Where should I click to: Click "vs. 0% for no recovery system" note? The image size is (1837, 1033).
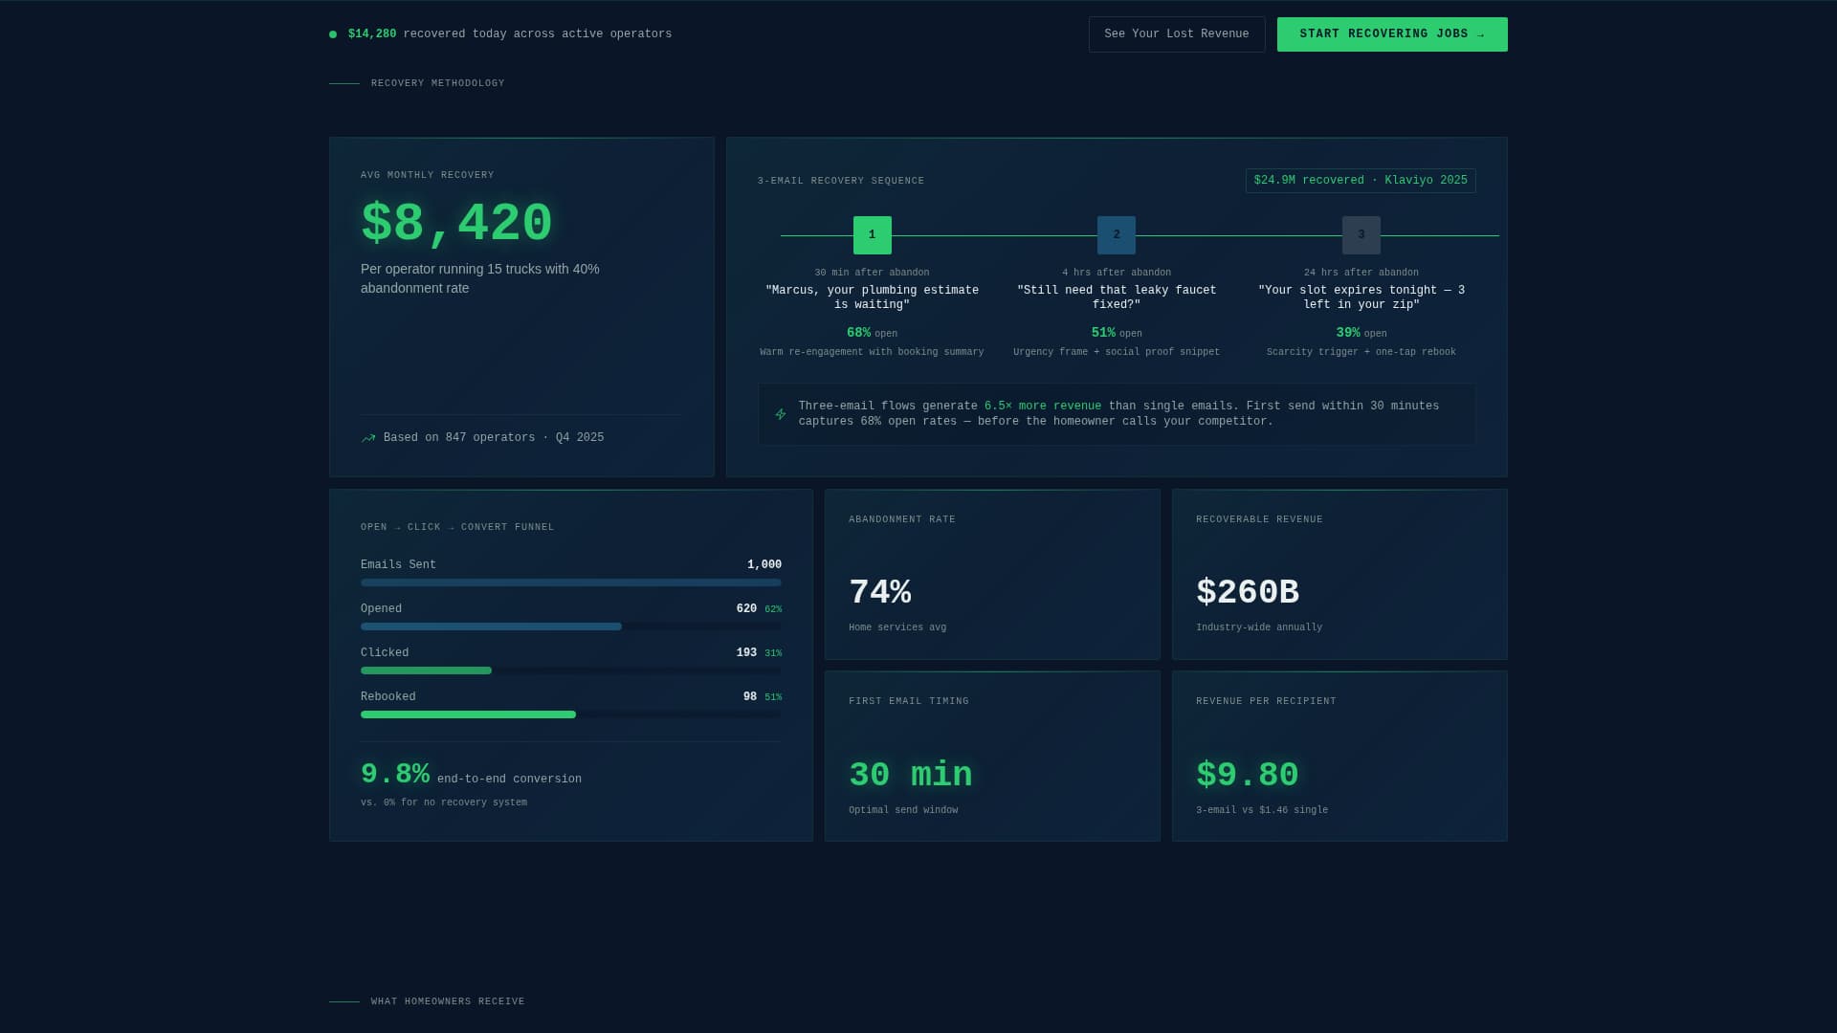pos(444,802)
